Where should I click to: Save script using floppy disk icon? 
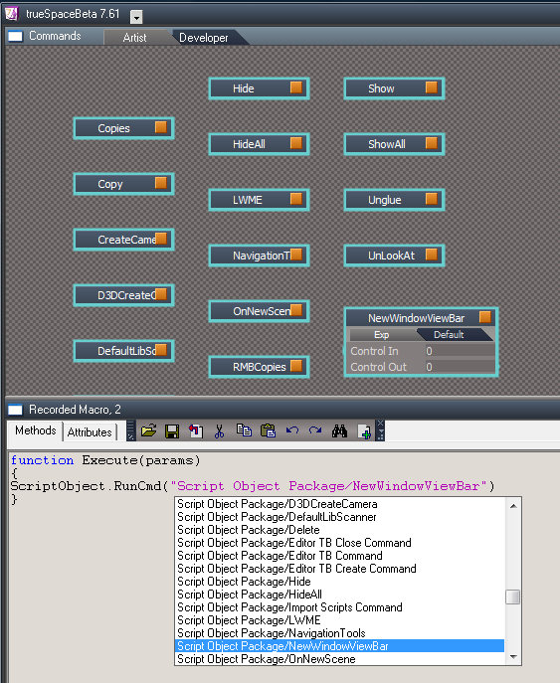(172, 431)
